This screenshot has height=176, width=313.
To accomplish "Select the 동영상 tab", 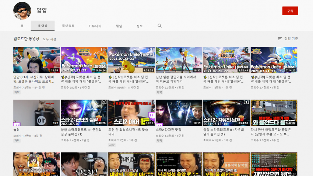I will pos(42,26).
